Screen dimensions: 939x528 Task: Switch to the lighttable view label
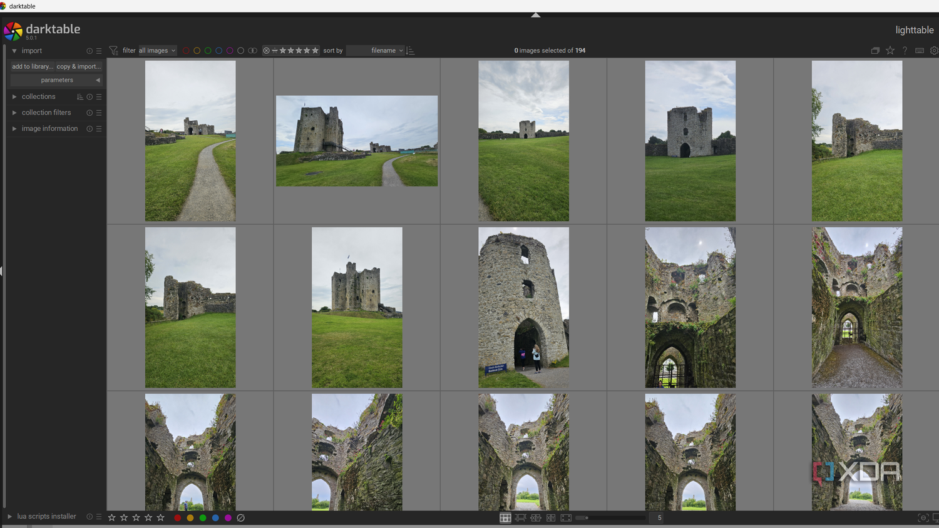(914, 30)
